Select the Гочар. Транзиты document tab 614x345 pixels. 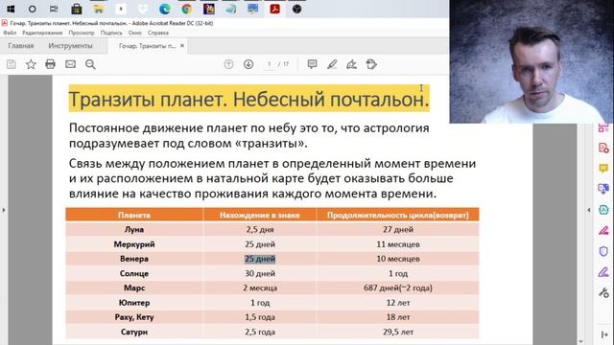(x=147, y=46)
